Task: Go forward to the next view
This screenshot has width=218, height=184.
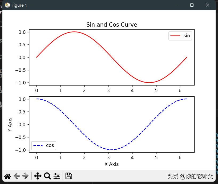Action: tap(26, 176)
